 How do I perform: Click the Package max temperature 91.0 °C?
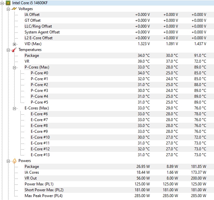tap(200, 56)
